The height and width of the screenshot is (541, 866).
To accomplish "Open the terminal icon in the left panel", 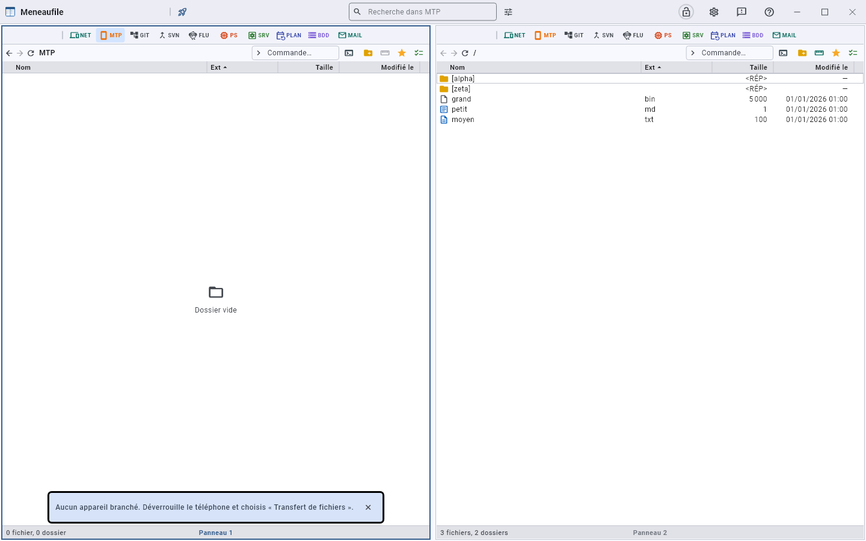I will coord(349,53).
